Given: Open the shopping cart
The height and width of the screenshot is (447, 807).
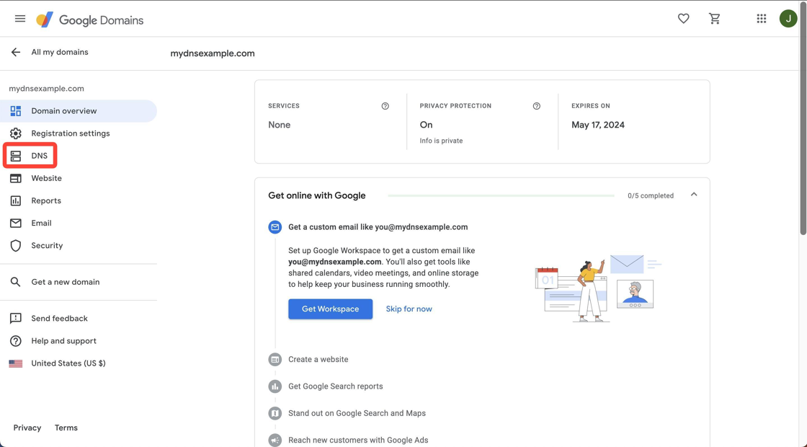Looking at the screenshot, I should pos(714,19).
